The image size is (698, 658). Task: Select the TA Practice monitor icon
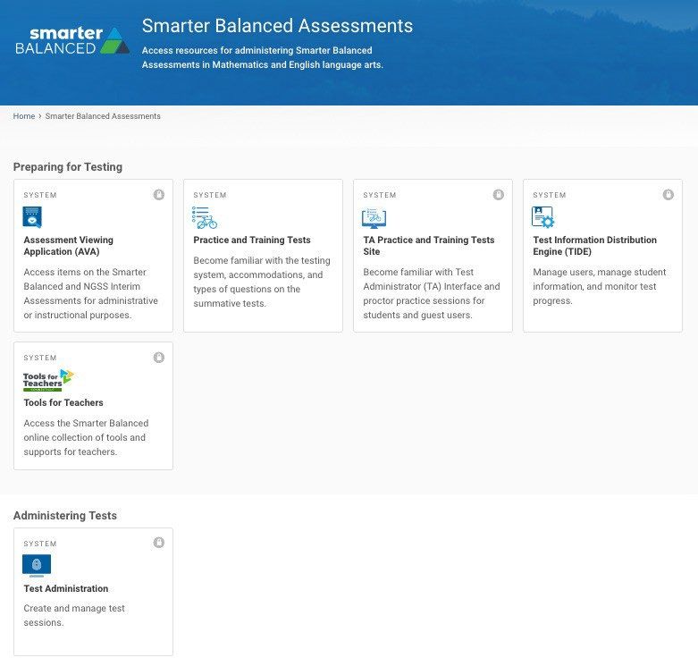(x=374, y=218)
